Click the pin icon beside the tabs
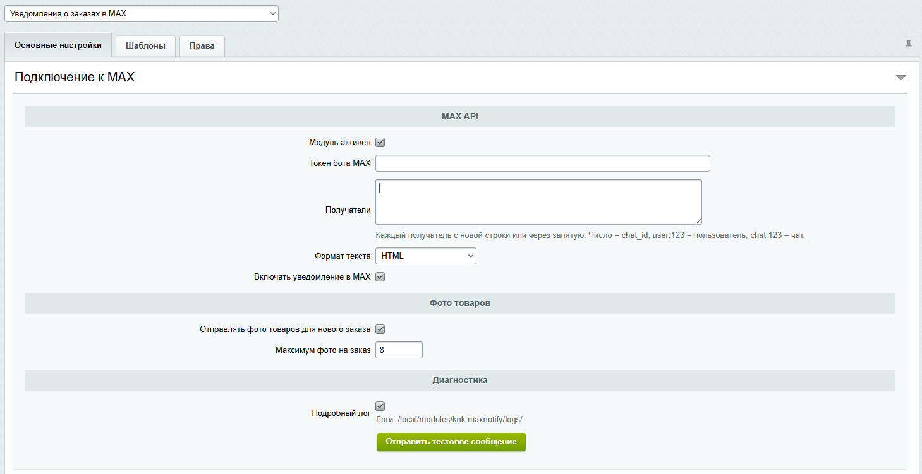The image size is (922, 474). (x=909, y=44)
